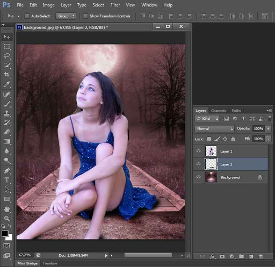The image size is (275, 267).
Task: Hide Layer 1 with its eye icon
Action: [198, 151]
